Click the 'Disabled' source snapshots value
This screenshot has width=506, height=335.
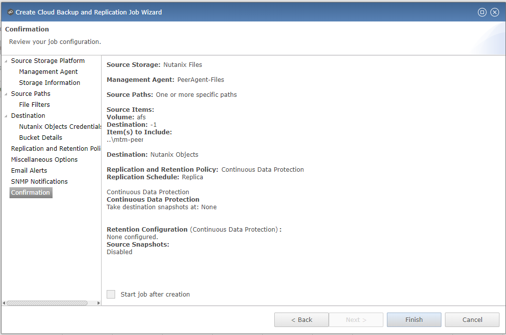coord(120,252)
